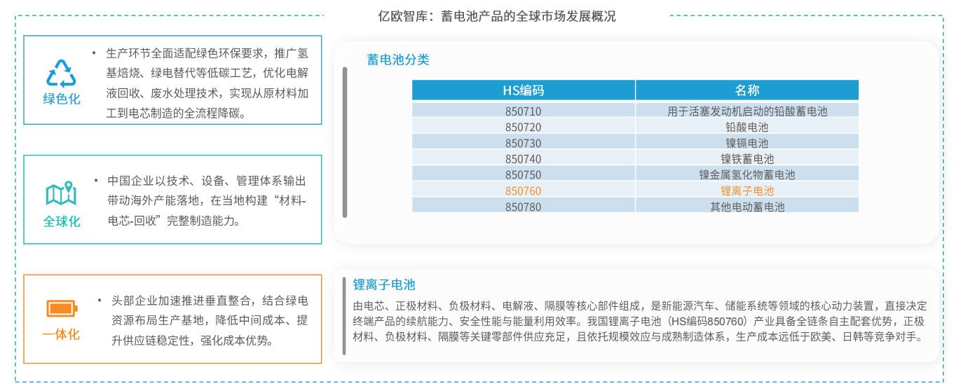The height and width of the screenshot is (384, 961).
Task: Select the 850780 code cell
Action: pos(523,207)
